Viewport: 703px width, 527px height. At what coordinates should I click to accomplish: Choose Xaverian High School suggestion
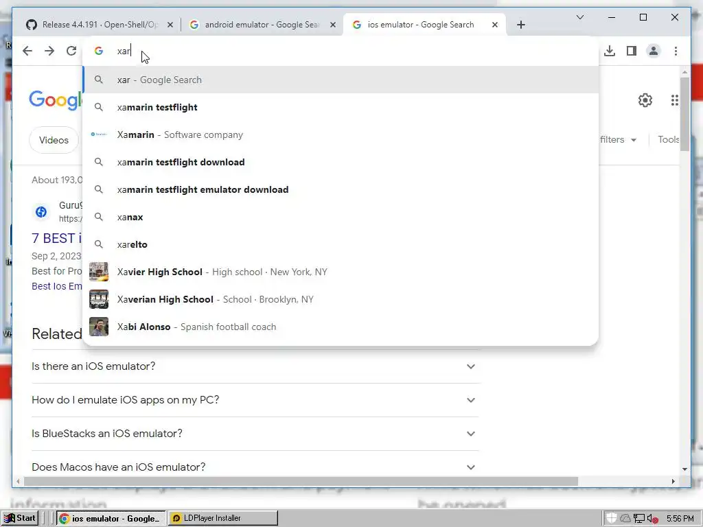pos(341,299)
